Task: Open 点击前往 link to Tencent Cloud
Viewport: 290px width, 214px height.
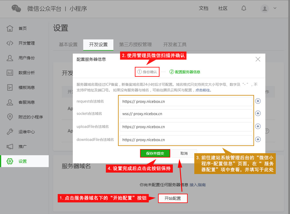Action: tap(203, 90)
